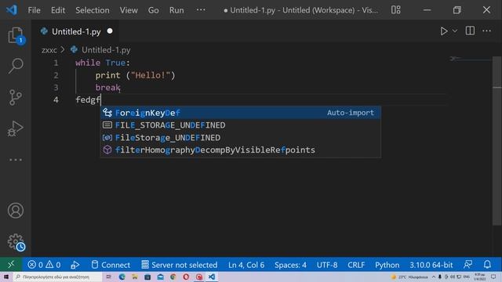Click the debug launch icon in the status bar
The image size is (502, 282).
tap(75, 265)
